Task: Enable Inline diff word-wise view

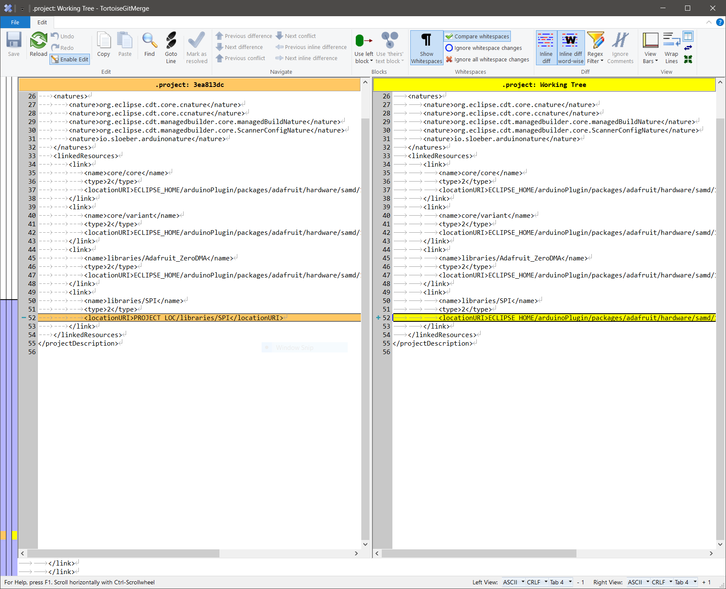Action: [570, 47]
